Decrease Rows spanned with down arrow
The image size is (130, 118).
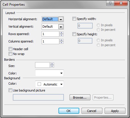pos(62,35)
